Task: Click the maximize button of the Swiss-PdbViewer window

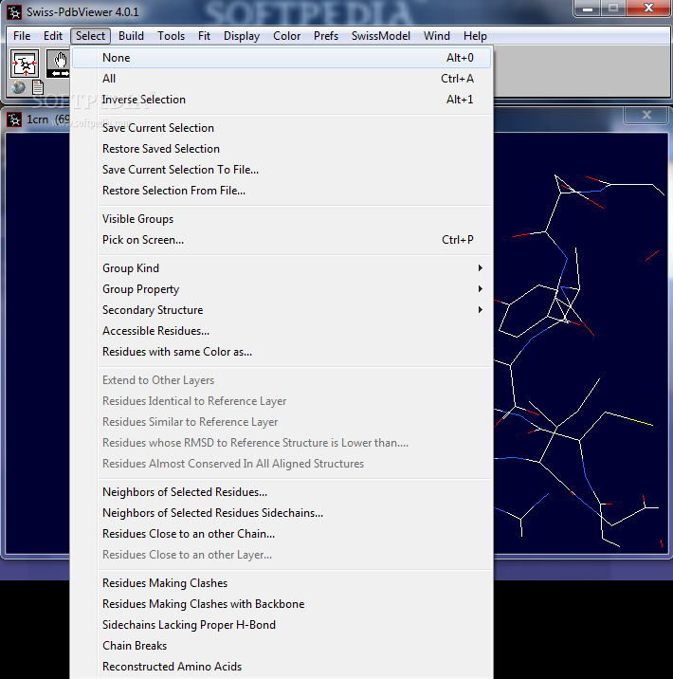Action: pos(613,9)
